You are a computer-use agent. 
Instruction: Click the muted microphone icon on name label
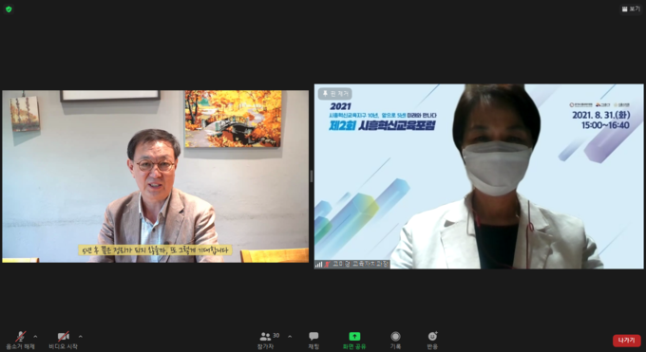pos(328,265)
